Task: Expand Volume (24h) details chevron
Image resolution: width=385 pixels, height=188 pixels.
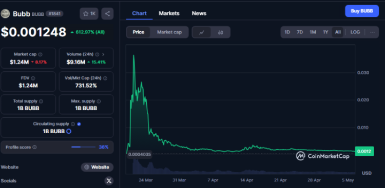Action: click(103, 54)
